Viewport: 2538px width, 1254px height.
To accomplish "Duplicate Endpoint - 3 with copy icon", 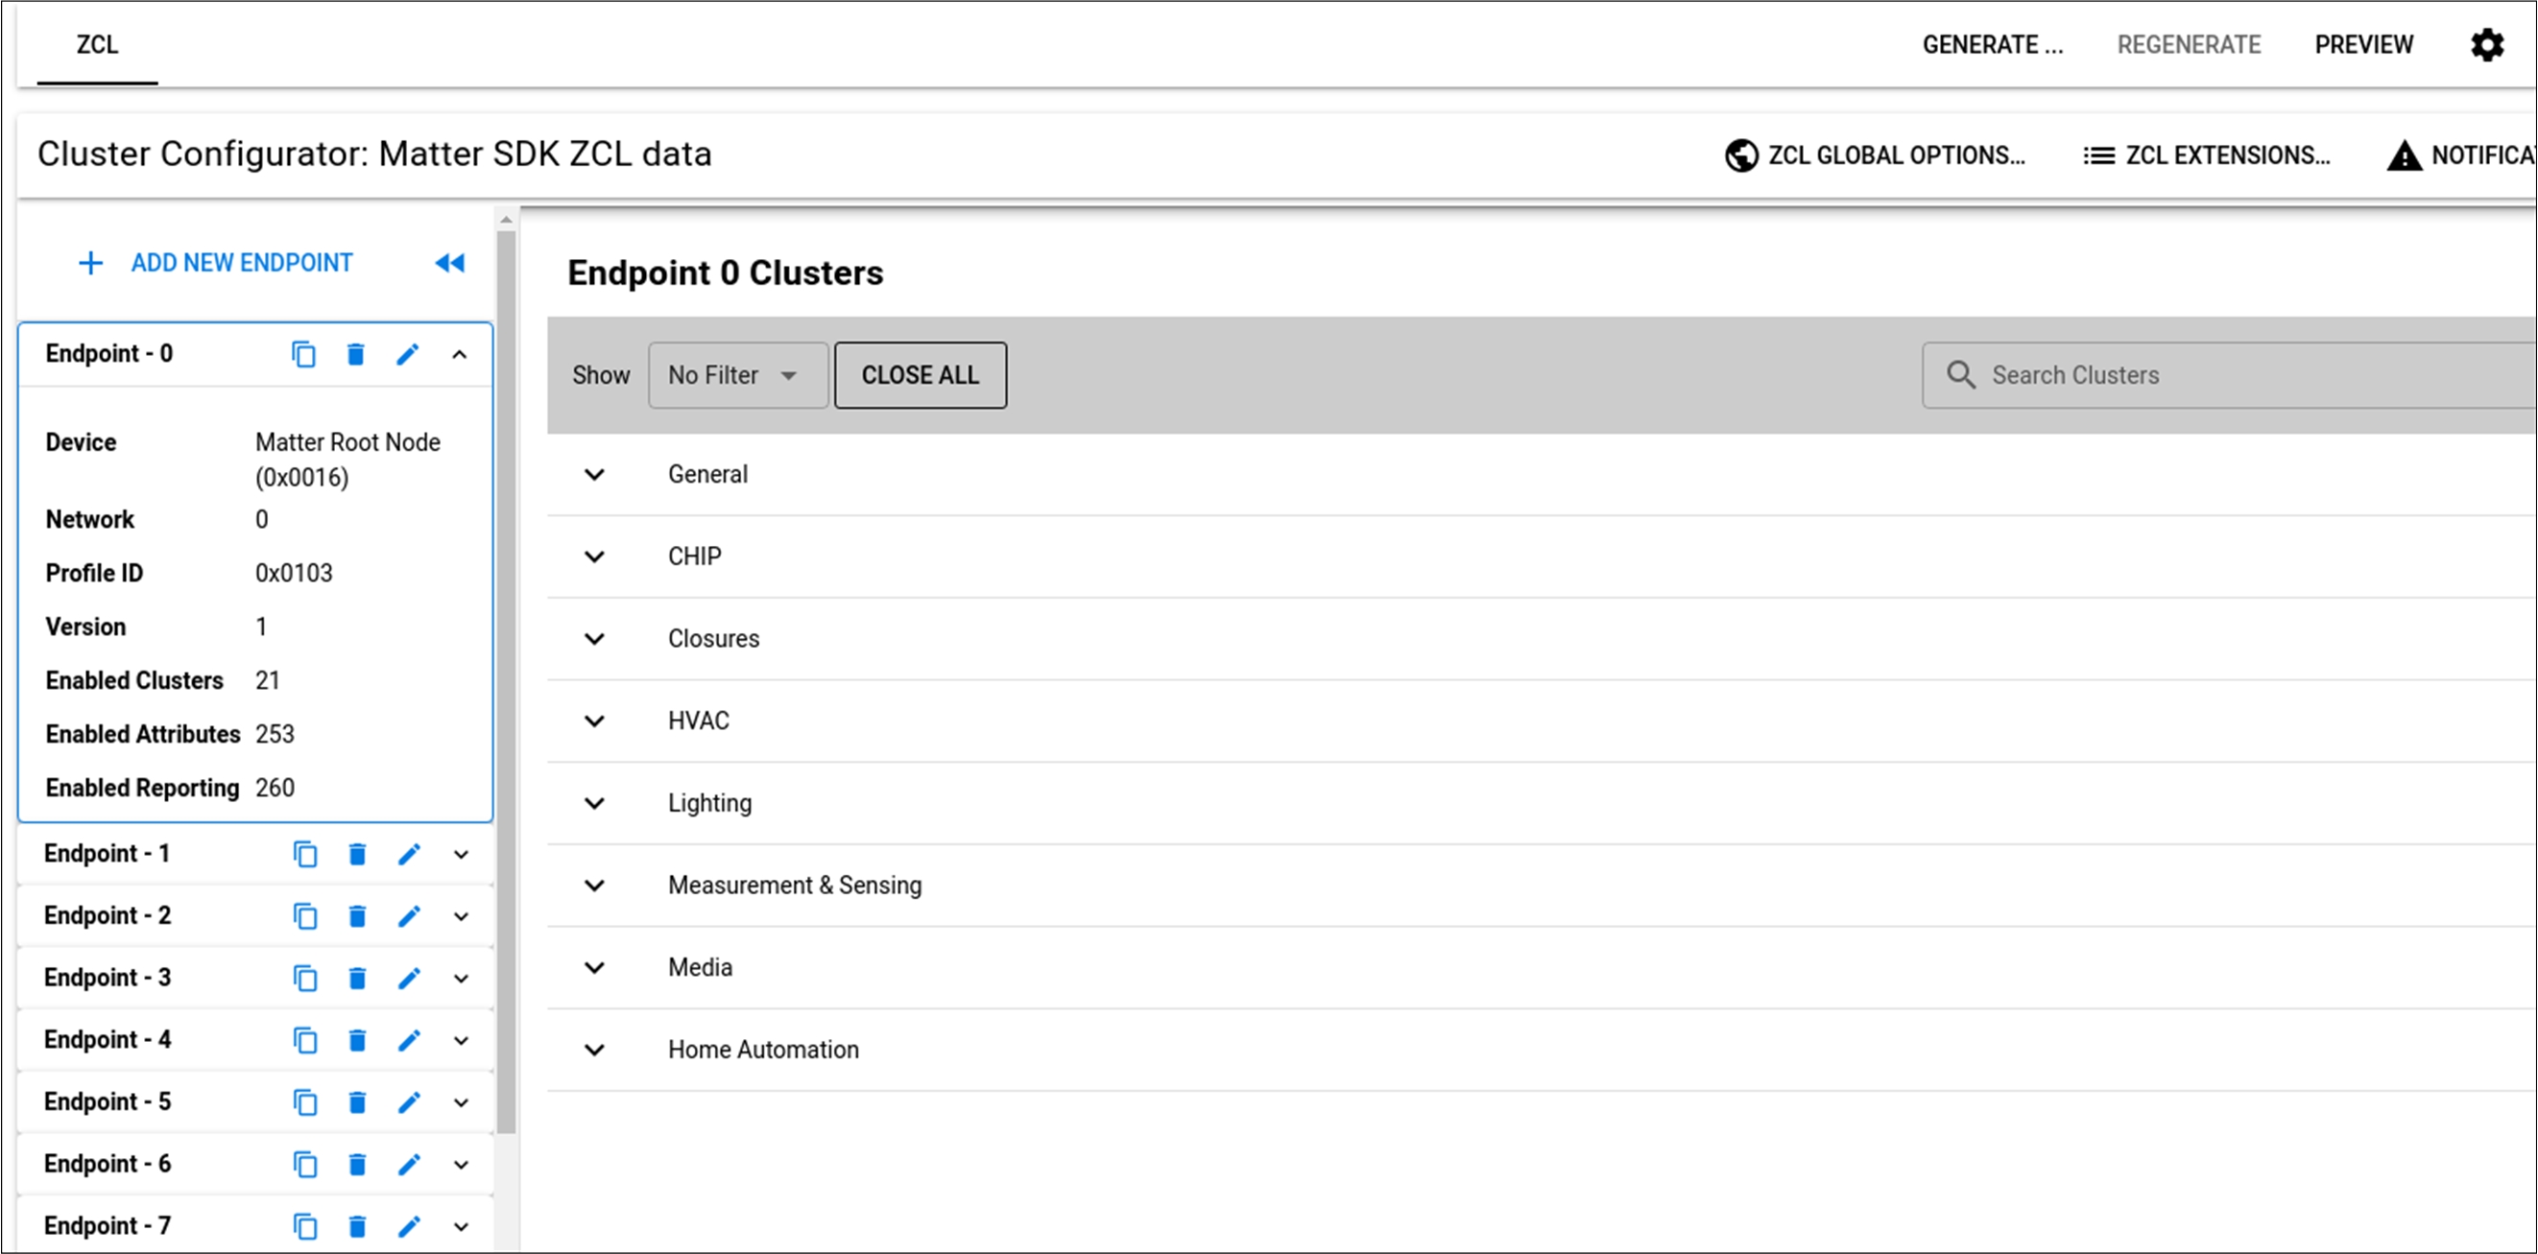I will coord(305,979).
